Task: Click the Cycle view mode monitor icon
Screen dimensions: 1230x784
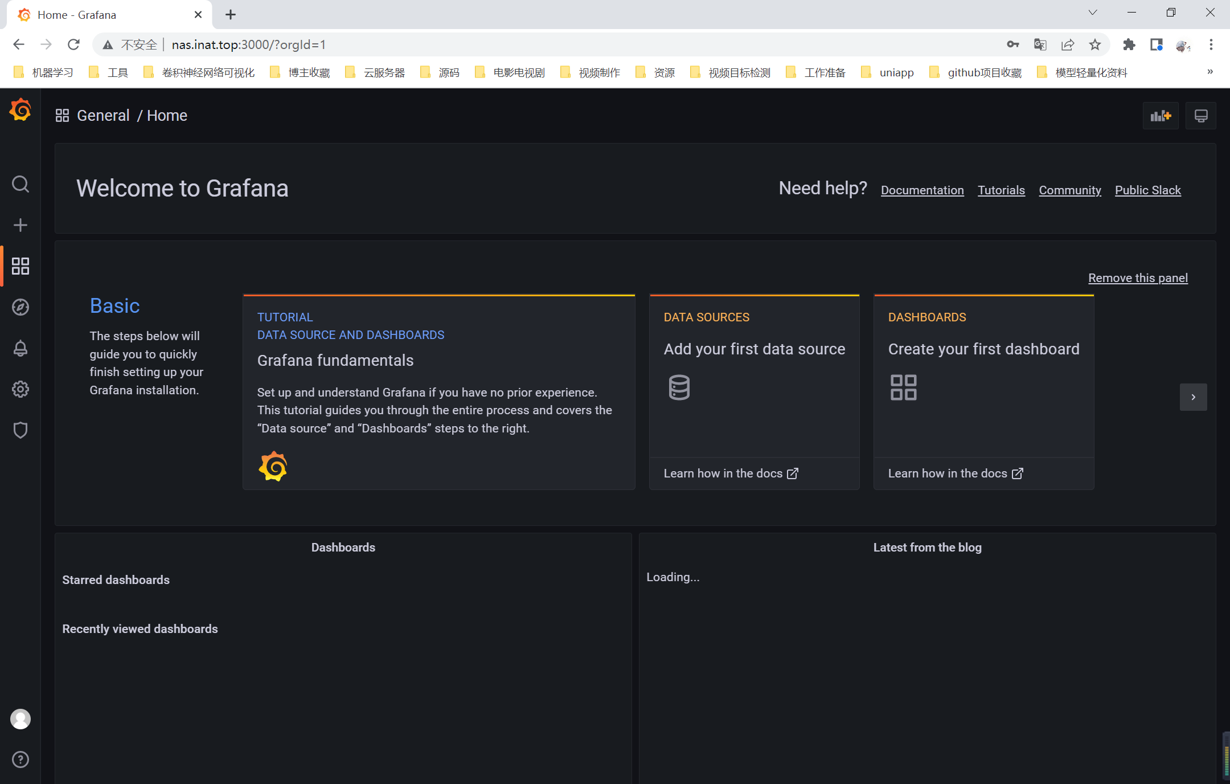Action: 1201,116
